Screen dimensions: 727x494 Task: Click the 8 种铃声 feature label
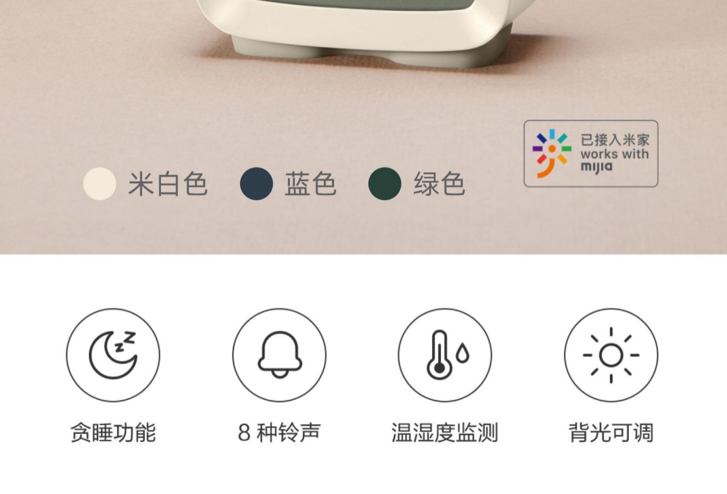click(279, 432)
